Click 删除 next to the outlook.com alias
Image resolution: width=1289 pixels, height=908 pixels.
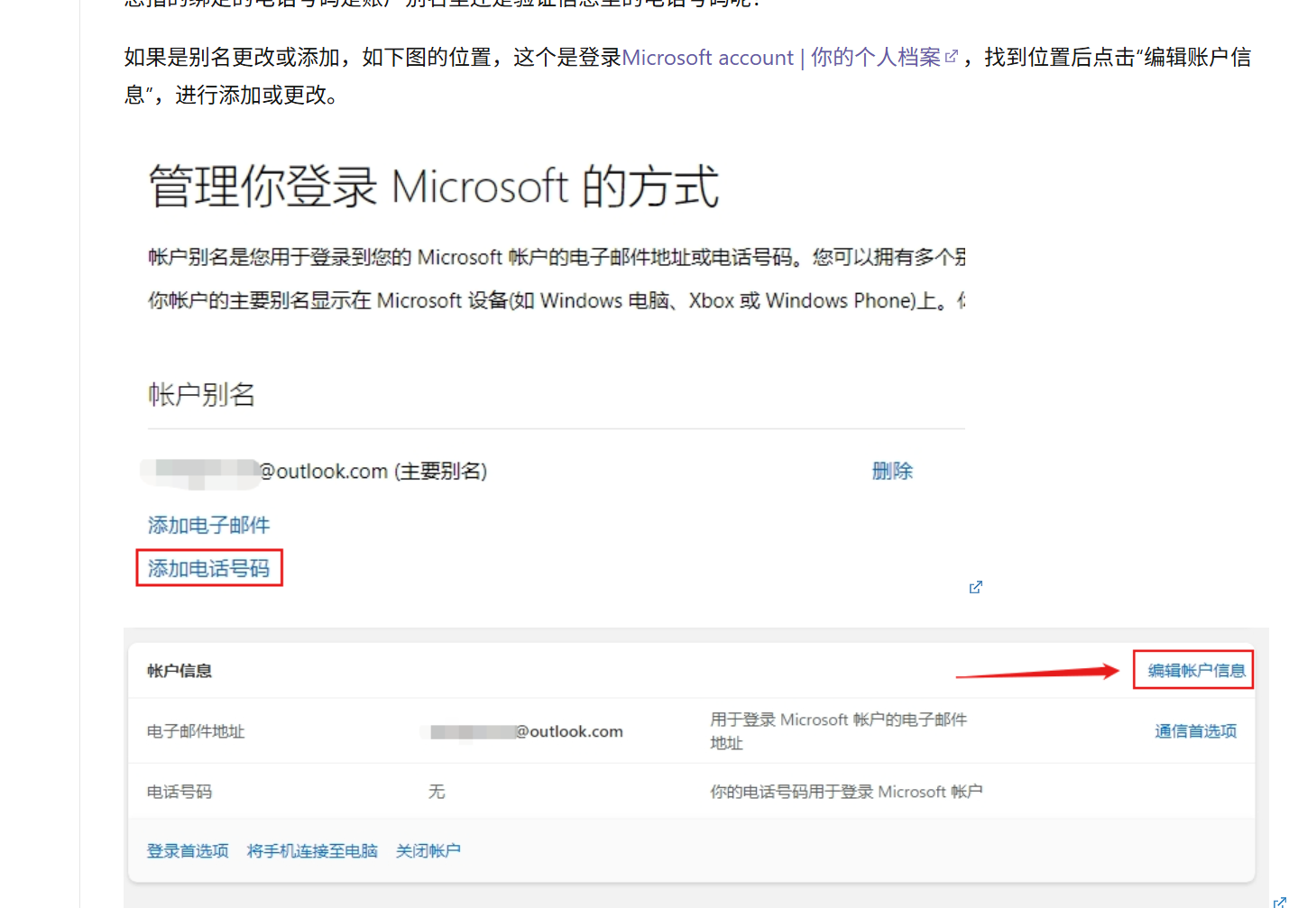pos(892,471)
